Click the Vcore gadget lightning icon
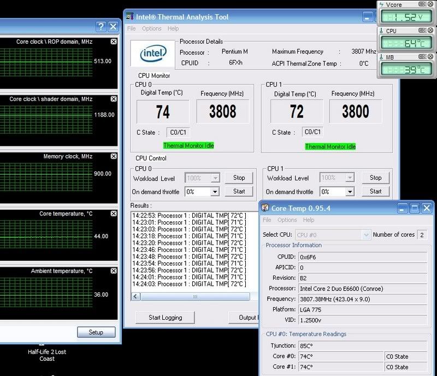 pos(381,4)
